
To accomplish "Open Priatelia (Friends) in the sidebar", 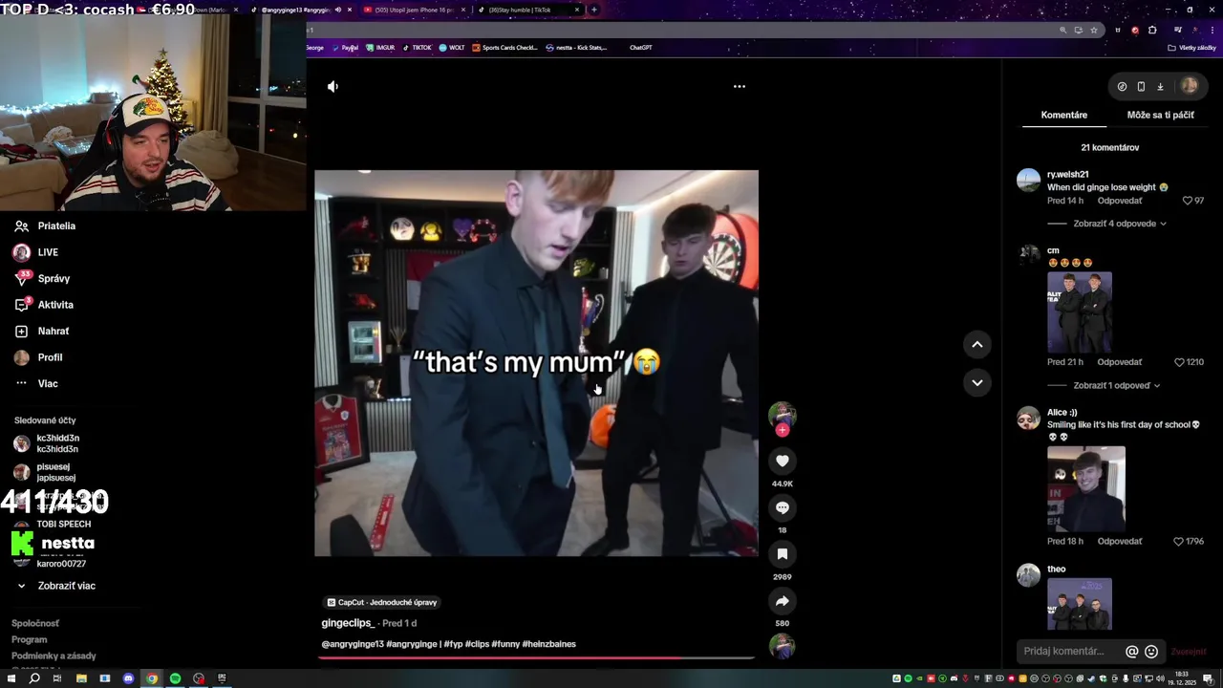I will [45, 226].
